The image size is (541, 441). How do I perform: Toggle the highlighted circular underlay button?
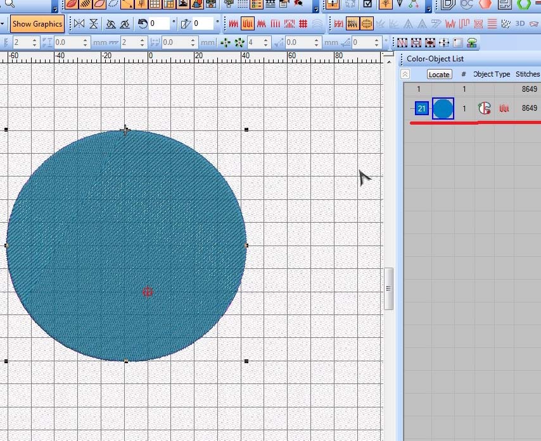point(367,24)
